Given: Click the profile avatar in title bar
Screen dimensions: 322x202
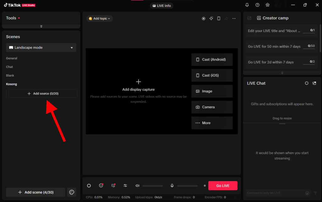Looking at the screenshot, I should click(277, 5).
